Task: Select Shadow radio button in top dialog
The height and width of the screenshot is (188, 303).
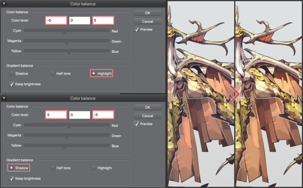Action: [12, 74]
